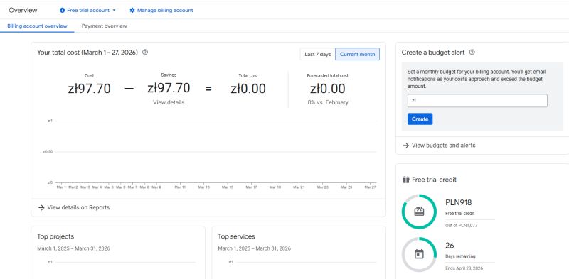
Task: Open Manage billing account link
Action: [x=165, y=11]
